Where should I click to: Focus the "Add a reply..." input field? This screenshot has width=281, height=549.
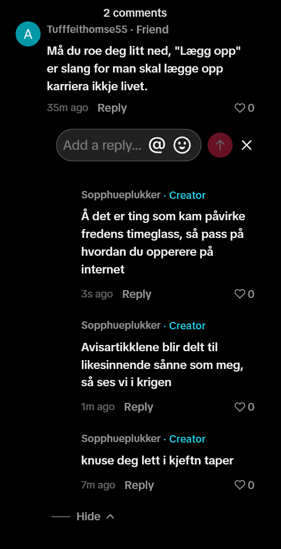(103, 145)
